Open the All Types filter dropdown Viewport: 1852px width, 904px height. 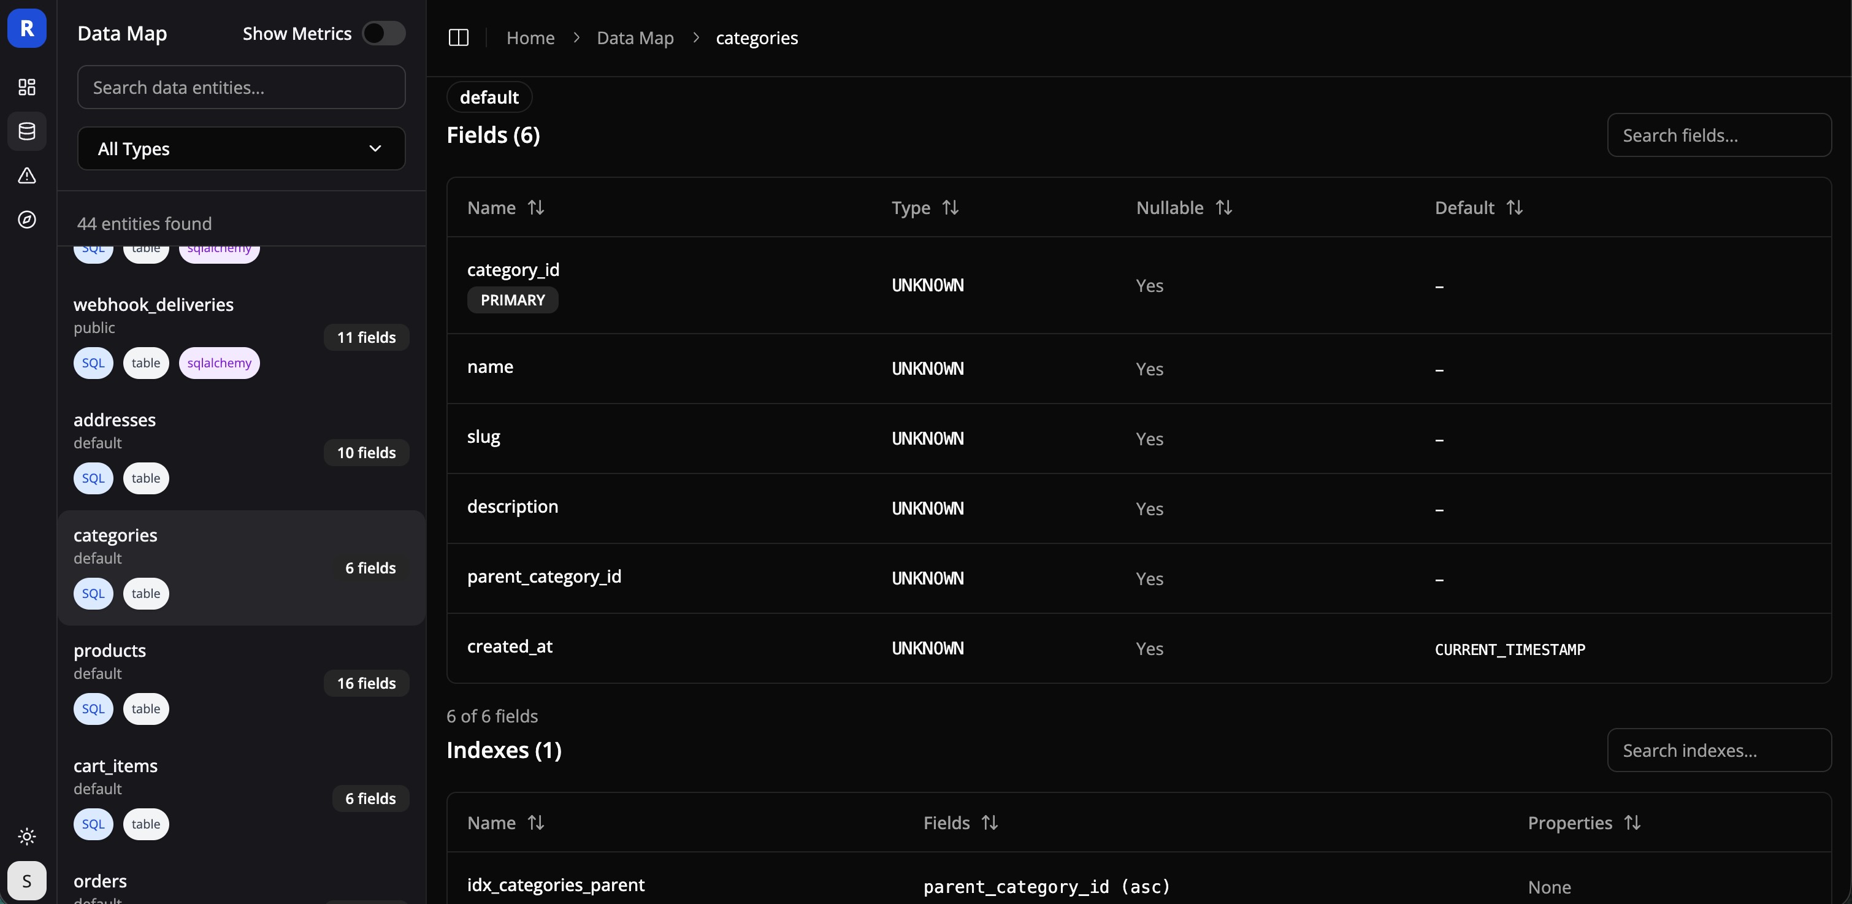pos(242,148)
